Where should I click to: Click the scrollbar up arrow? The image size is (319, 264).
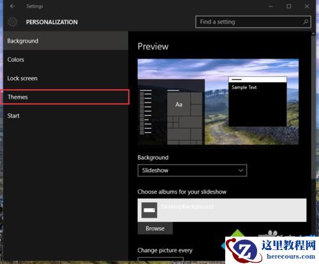tap(313, 34)
